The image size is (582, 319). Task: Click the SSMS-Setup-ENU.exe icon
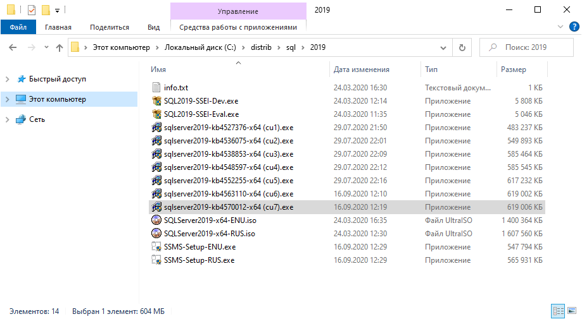tap(156, 247)
